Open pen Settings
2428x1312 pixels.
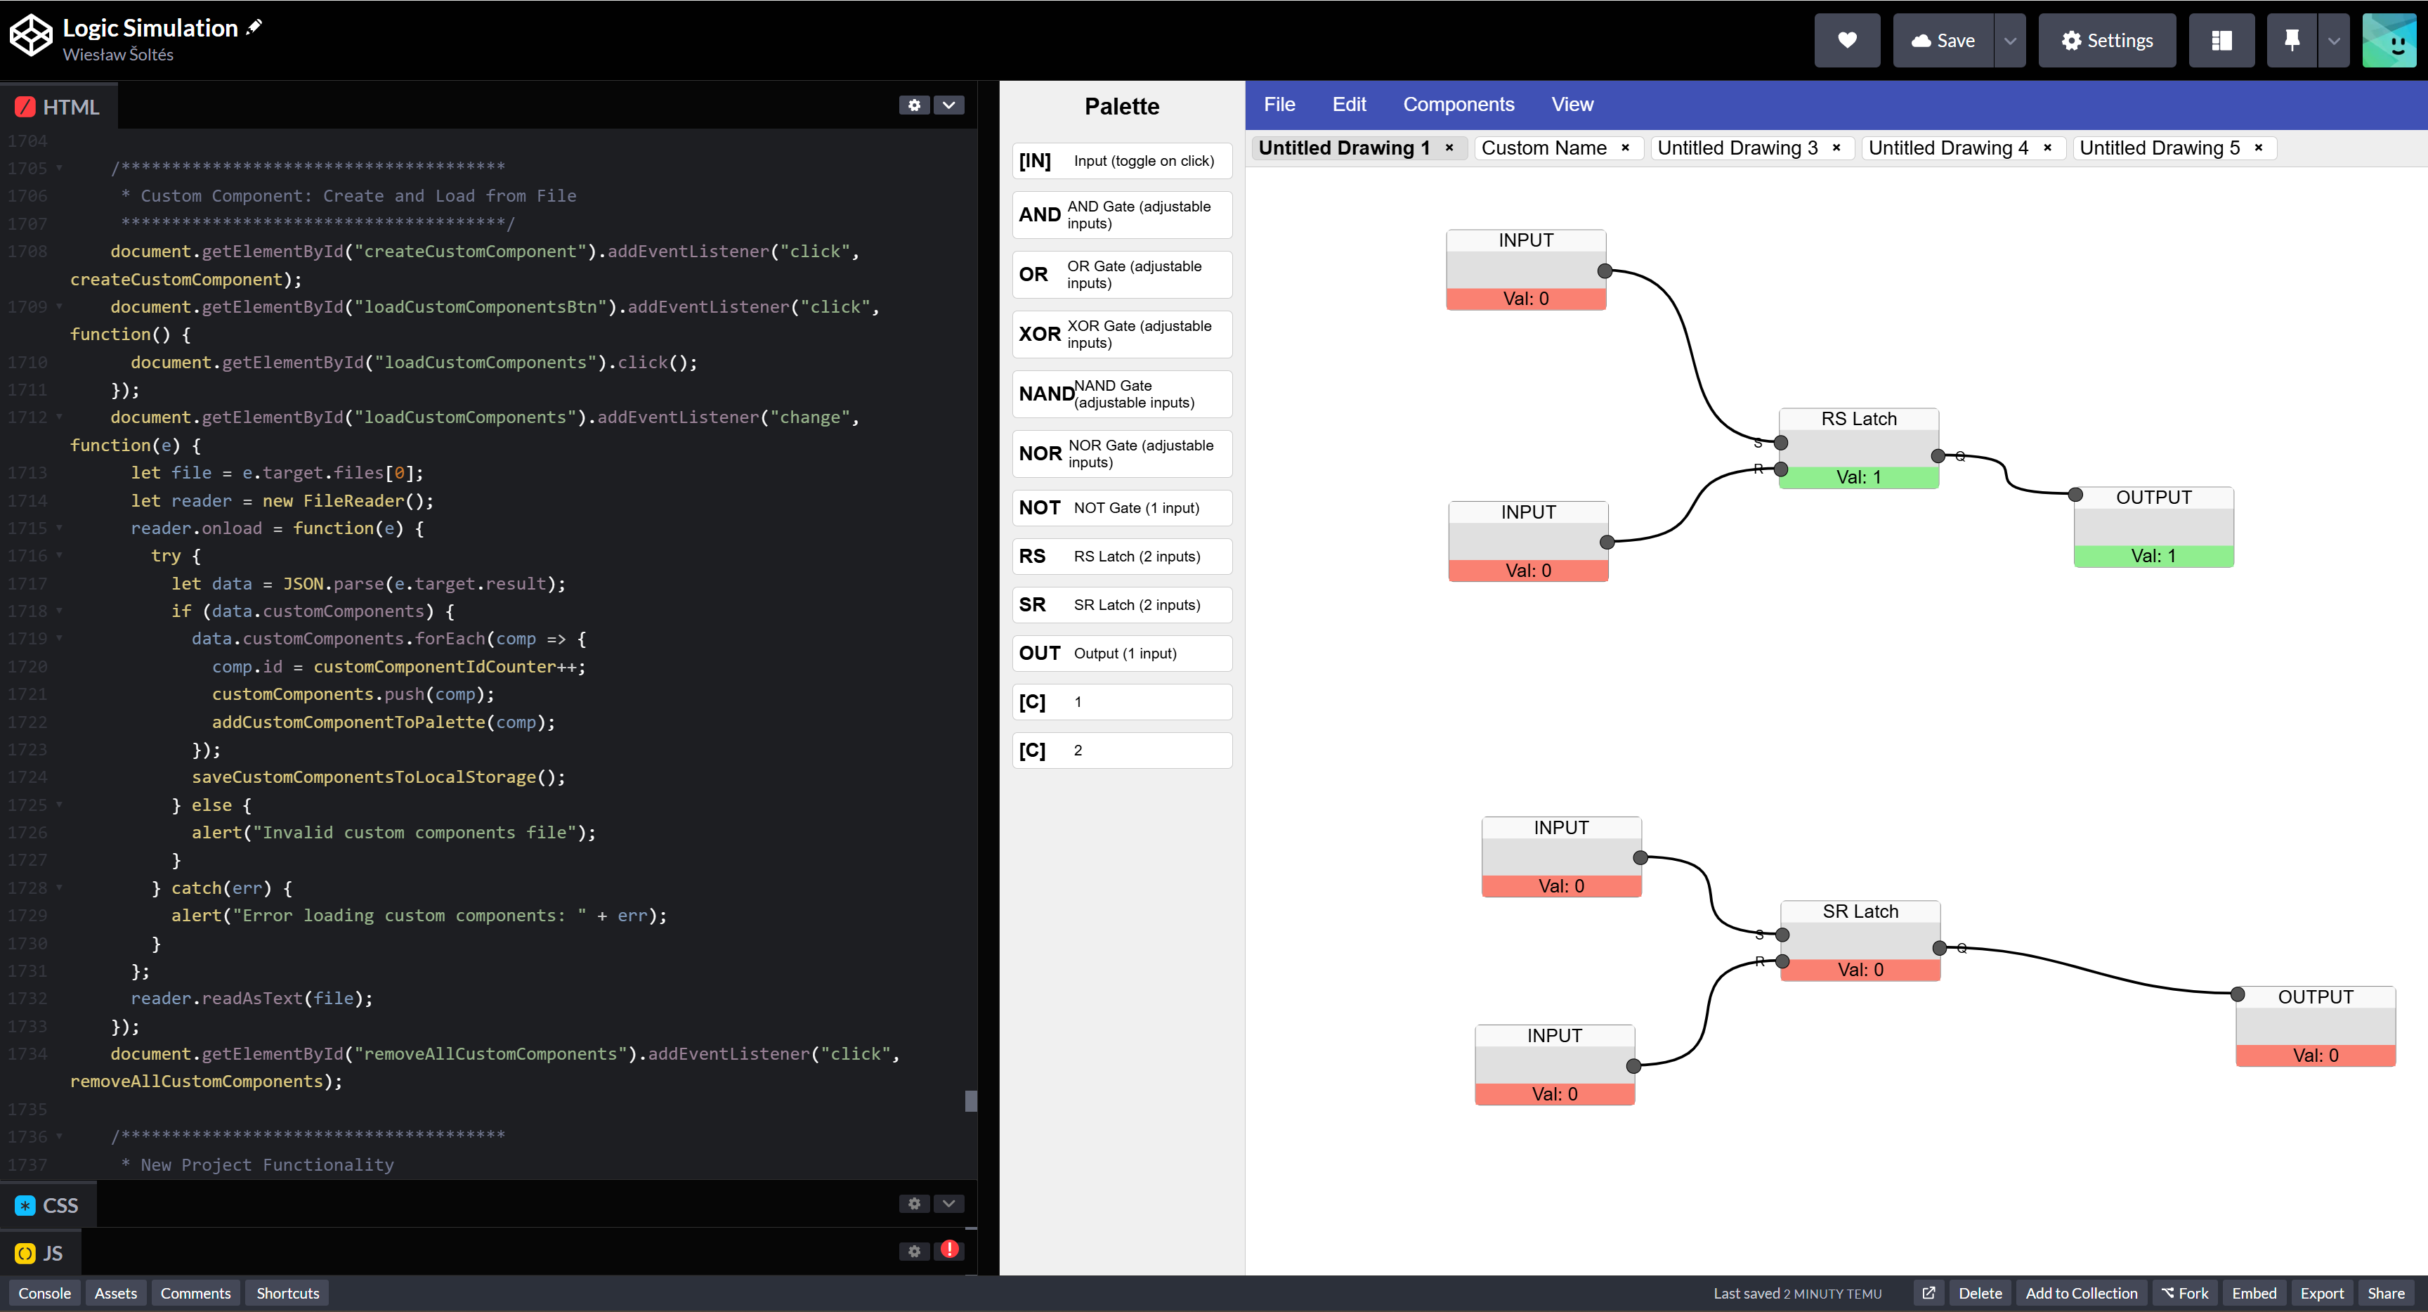2107,41
